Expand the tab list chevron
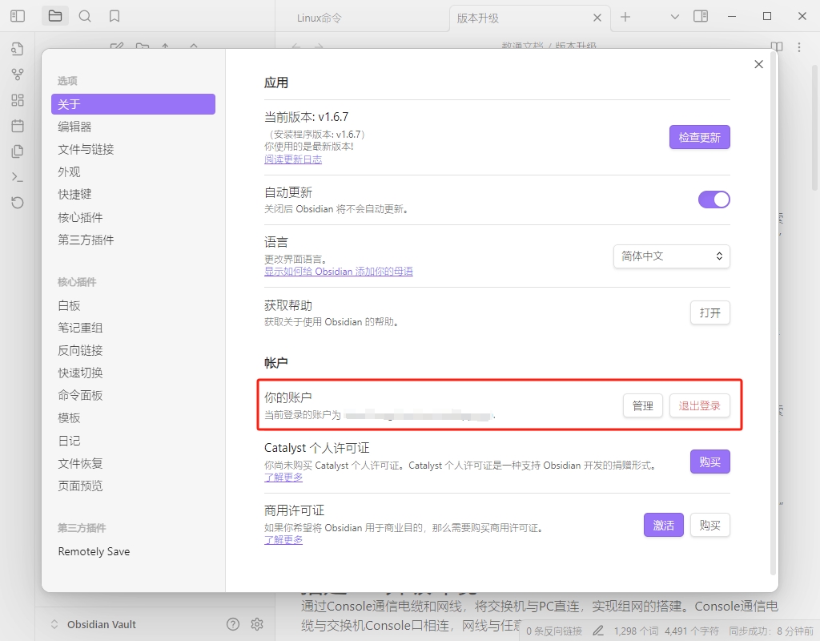 [x=674, y=16]
